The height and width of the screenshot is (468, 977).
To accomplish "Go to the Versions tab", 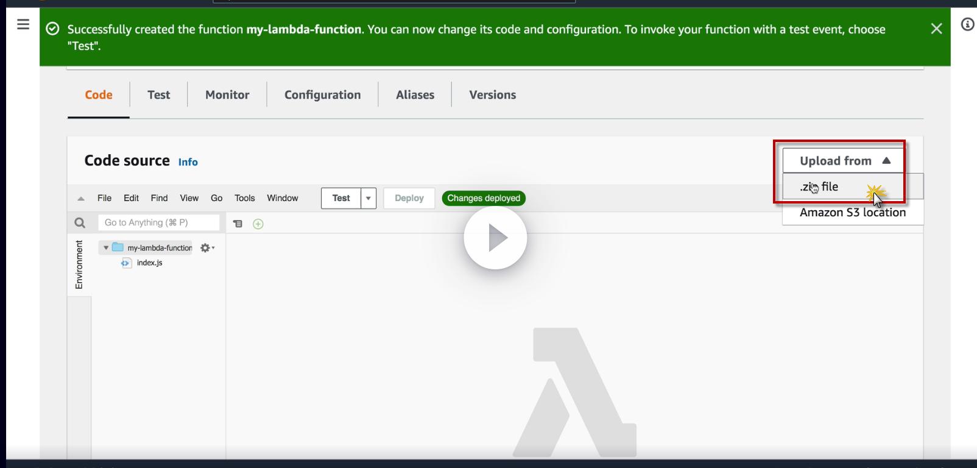I will (492, 95).
